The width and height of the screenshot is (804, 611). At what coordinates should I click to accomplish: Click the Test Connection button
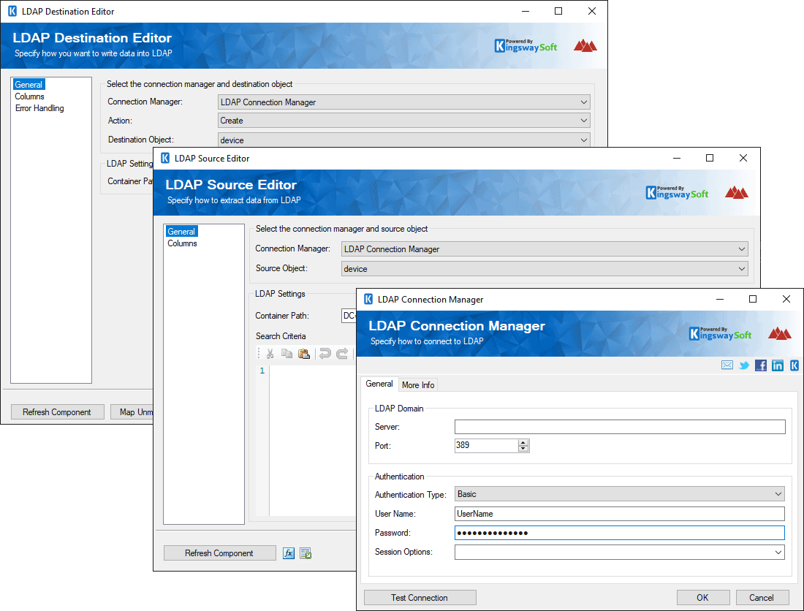[420, 597]
